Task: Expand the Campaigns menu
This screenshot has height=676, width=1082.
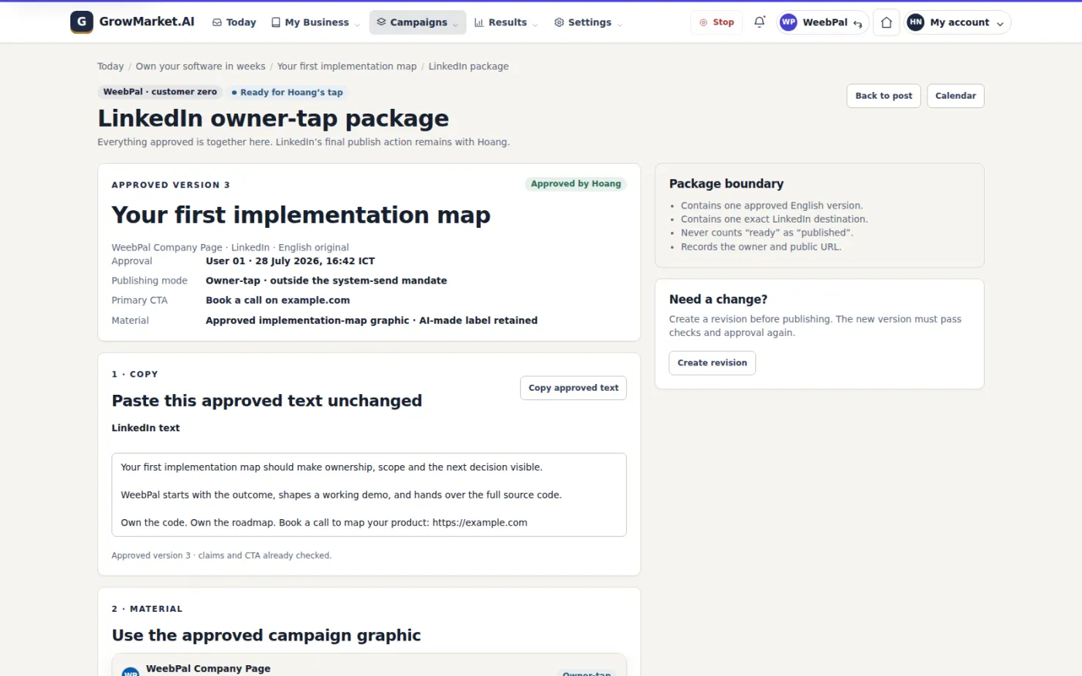Action: click(417, 22)
